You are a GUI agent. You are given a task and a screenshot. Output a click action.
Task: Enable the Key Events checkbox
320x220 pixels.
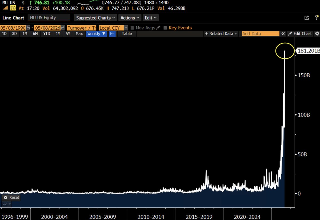[165, 28]
